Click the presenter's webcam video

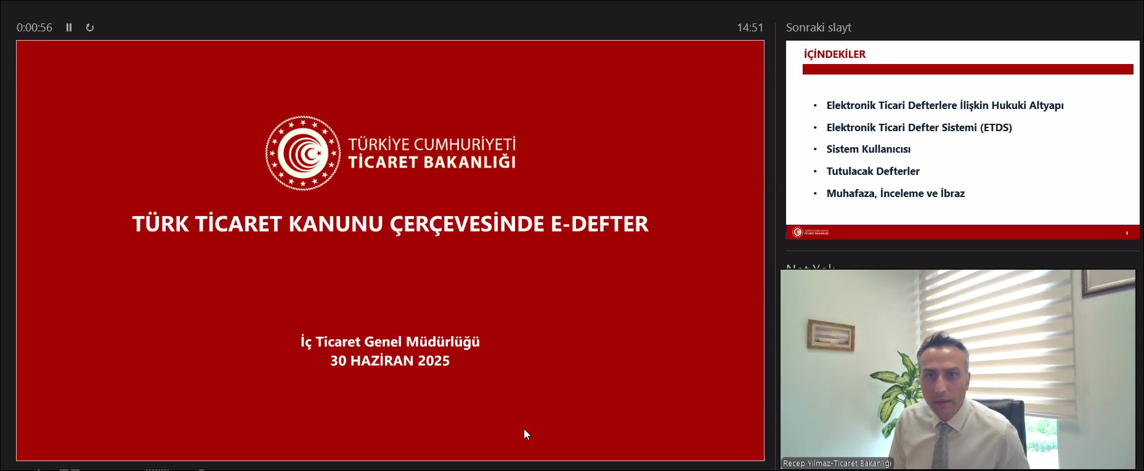click(958, 369)
